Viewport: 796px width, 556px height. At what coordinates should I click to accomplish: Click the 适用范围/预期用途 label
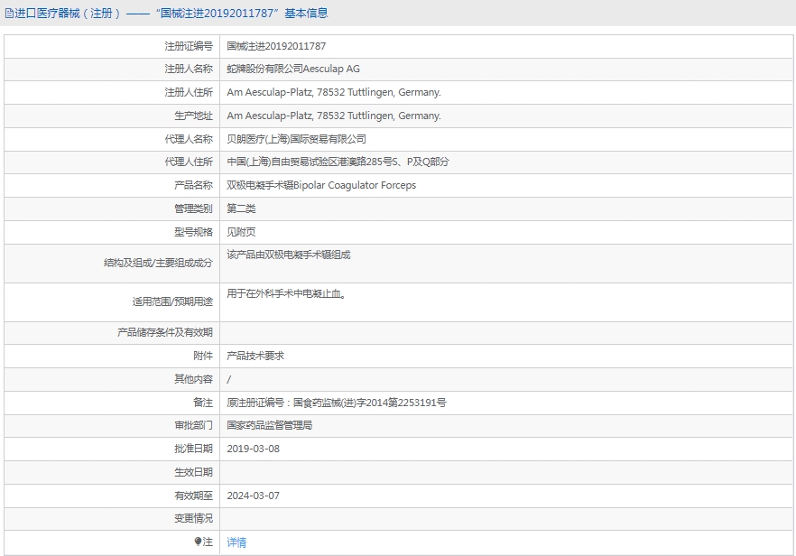click(172, 301)
